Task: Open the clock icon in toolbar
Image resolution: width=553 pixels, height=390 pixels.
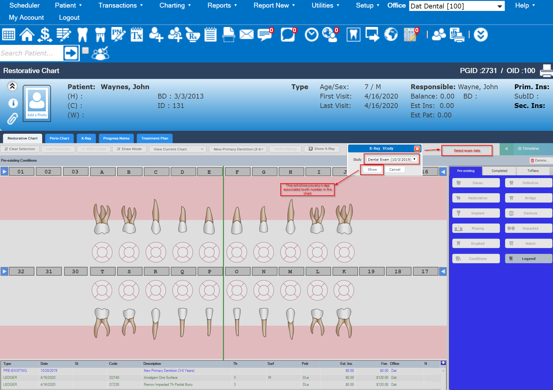Action: pos(312,35)
